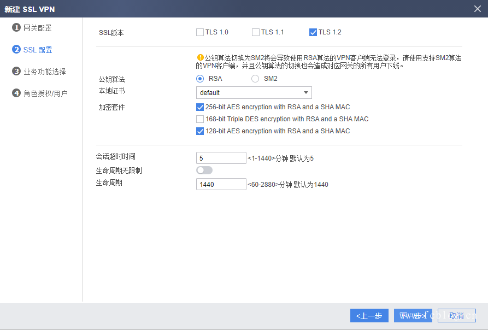Image resolution: width=488 pixels, height=330 pixels.
Task: Select the SM2 public key algorithm
Action: [x=255, y=79]
